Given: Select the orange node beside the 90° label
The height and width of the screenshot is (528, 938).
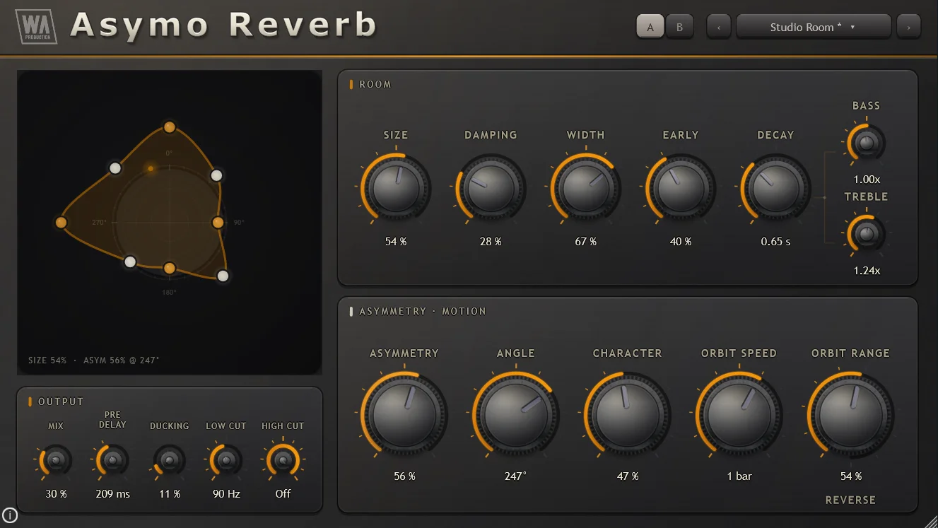Looking at the screenshot, I should coord(218,223).
